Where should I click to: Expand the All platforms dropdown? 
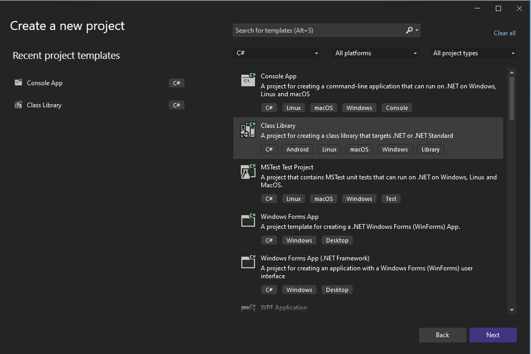(376, 53)
